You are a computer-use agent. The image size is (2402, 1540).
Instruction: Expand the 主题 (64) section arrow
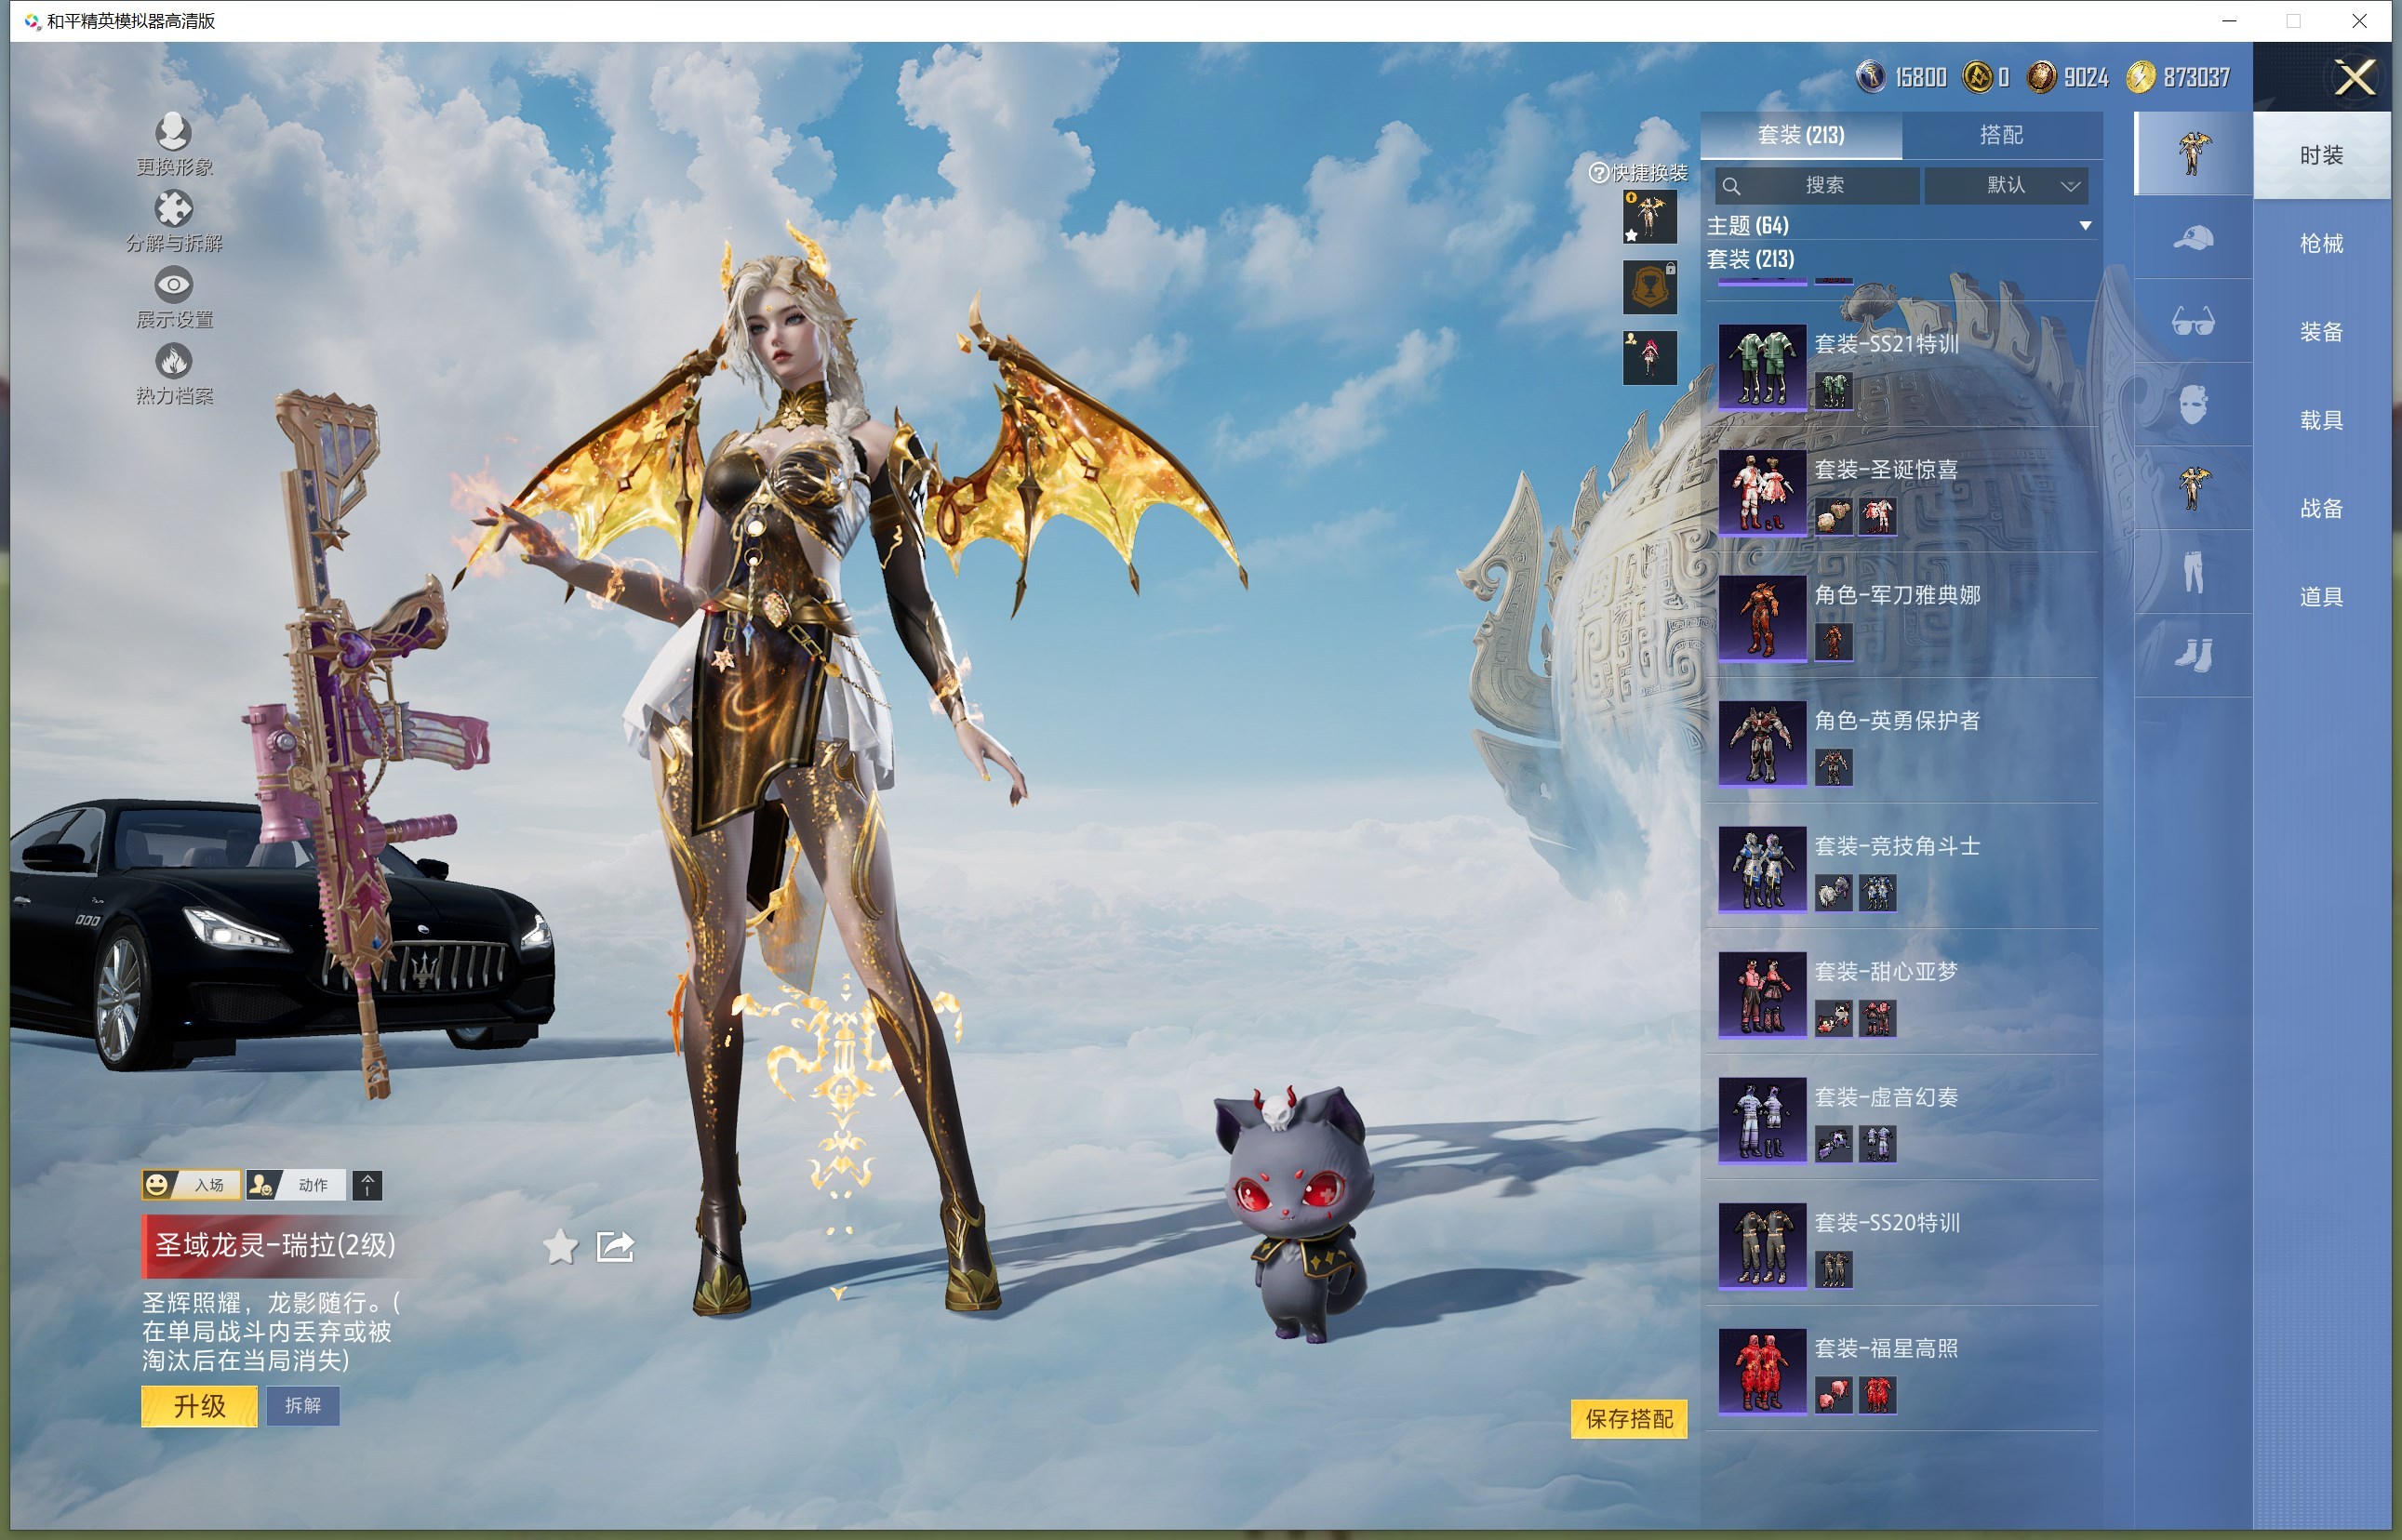[x=2085, y=226]
